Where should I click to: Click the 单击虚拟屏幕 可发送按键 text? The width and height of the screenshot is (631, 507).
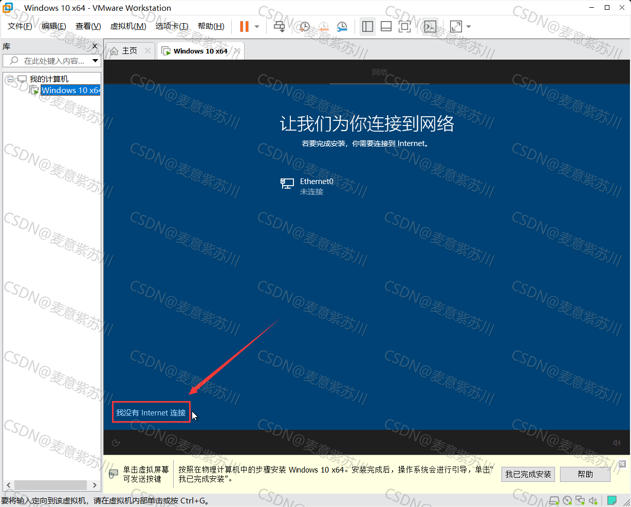[x=145, y=474]
